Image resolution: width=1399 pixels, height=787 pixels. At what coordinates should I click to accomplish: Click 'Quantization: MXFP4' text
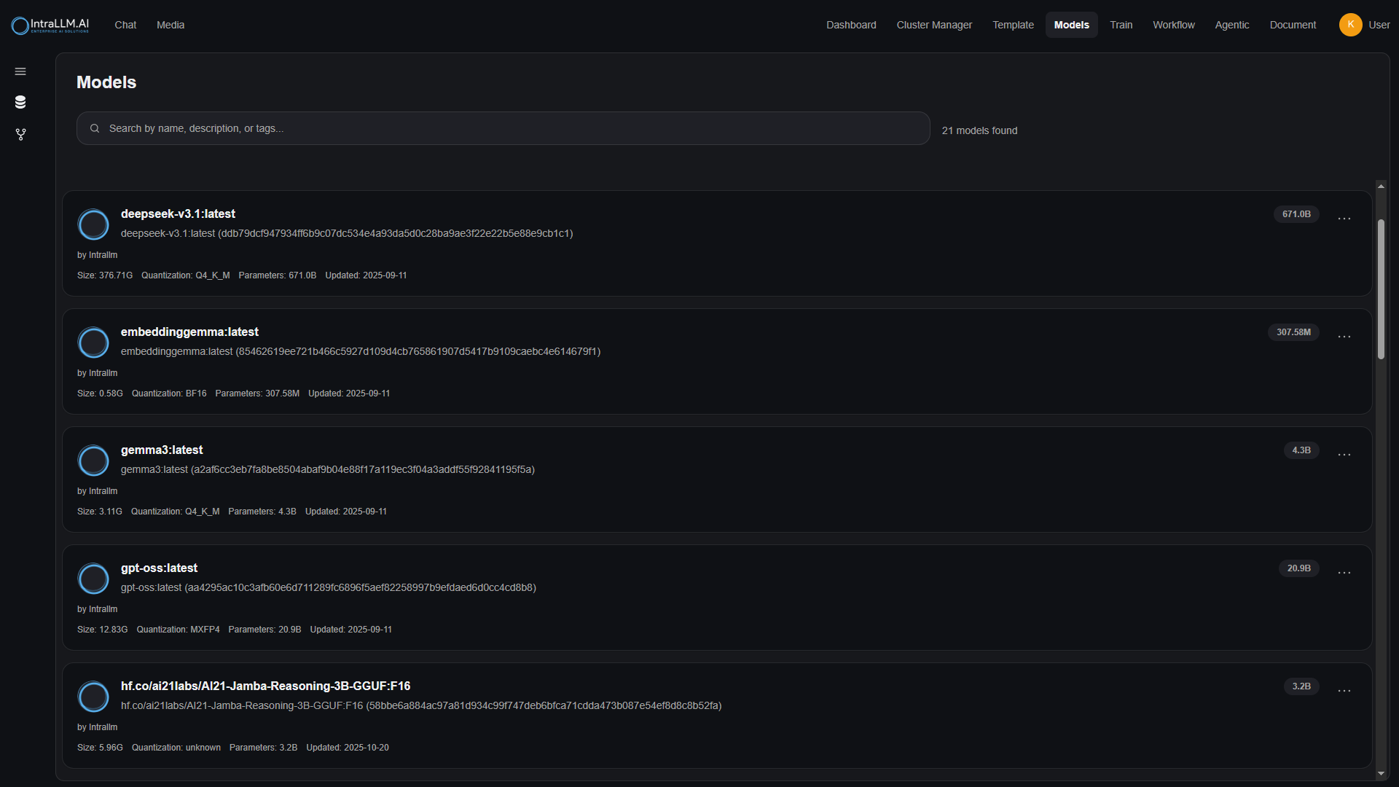point(178,630)
